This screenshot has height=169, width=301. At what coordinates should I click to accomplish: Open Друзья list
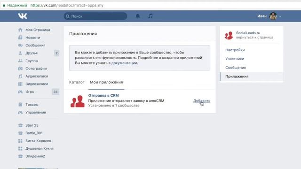[32, 53]
